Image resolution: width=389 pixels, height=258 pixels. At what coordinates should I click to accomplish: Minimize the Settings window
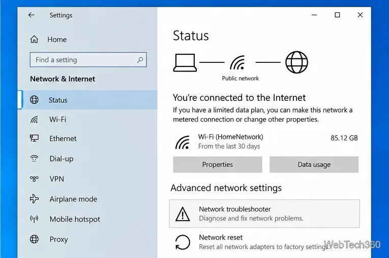tap(314, 15)
